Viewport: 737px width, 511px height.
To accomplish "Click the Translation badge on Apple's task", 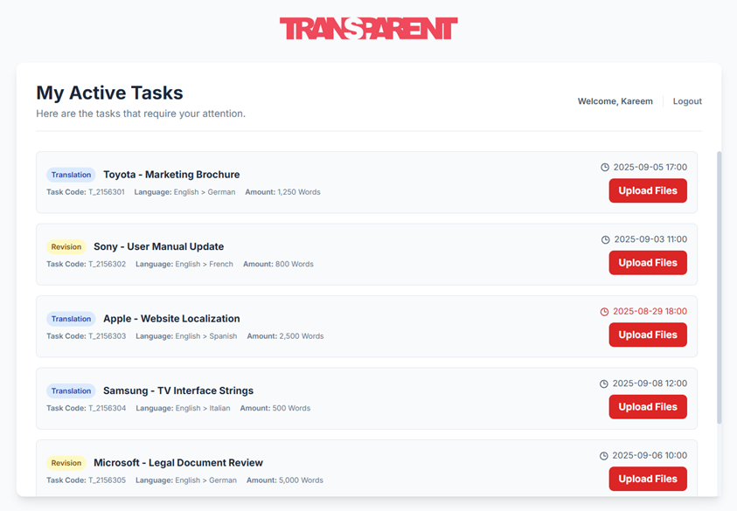I will [x=70, y=318].
